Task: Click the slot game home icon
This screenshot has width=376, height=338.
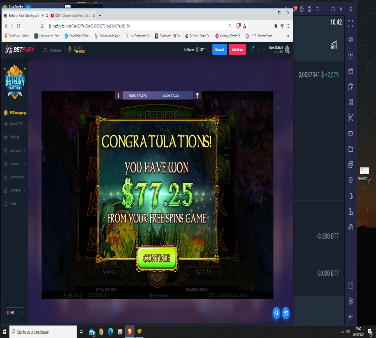Action: pyautogui.click(x=70, y=295)
